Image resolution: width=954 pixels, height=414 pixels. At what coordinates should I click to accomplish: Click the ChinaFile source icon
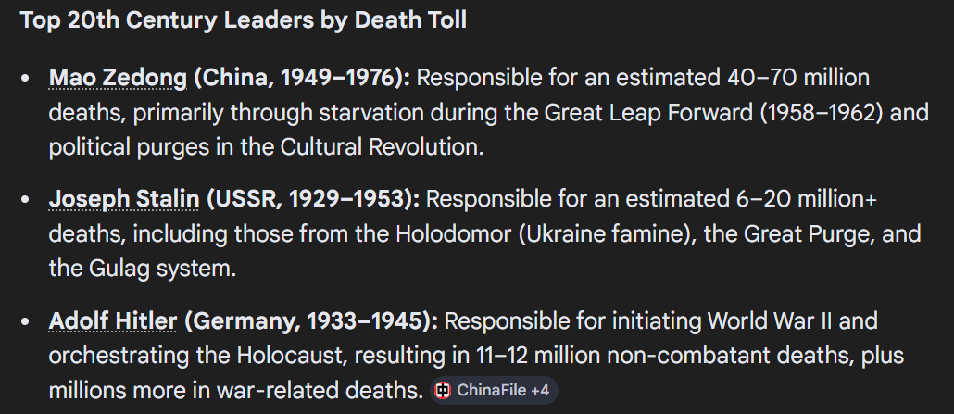click(x=444, y=390)
